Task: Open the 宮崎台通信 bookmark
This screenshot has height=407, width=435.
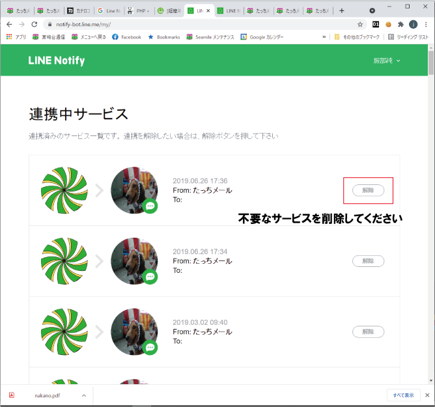Action: pos(49,37)
